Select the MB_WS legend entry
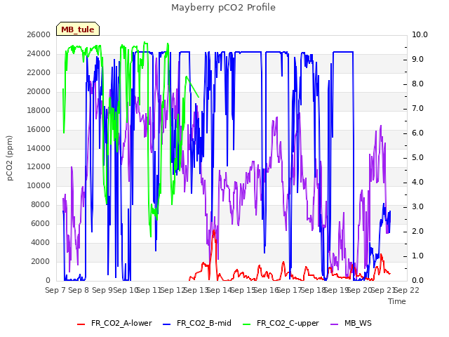Screen dimensions: 449x337 351,323
